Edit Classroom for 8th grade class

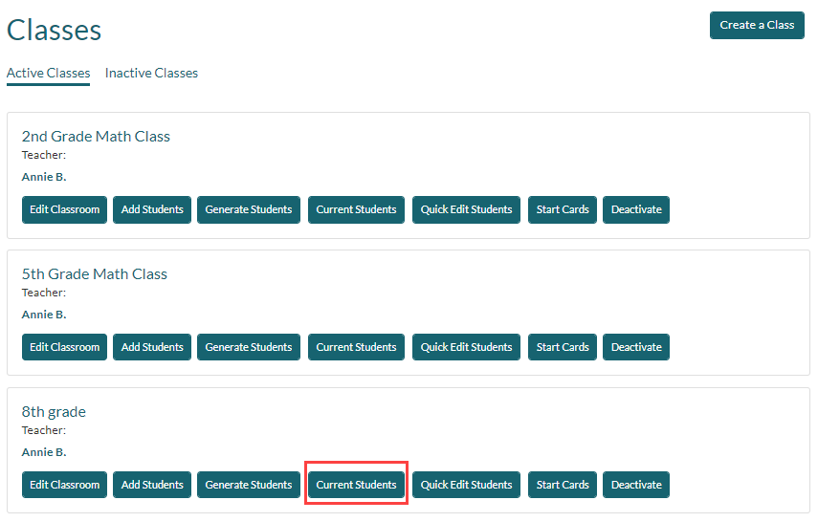point(64,485)
